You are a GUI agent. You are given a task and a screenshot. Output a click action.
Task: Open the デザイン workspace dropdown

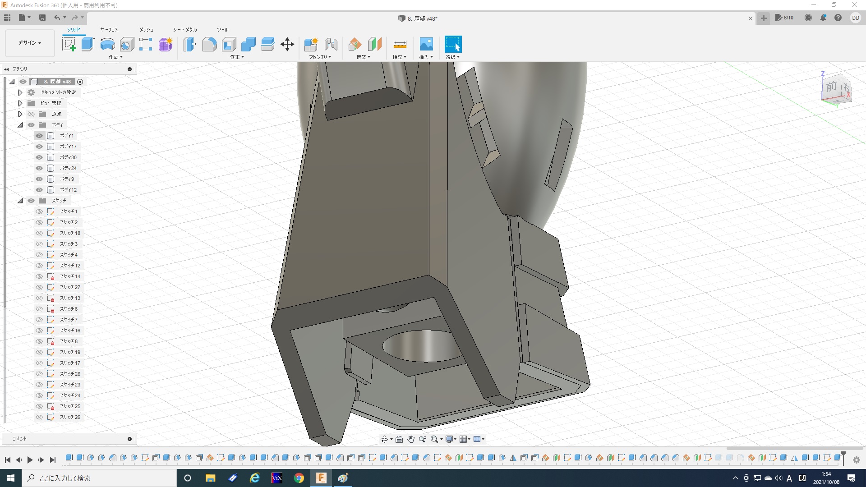30,43
